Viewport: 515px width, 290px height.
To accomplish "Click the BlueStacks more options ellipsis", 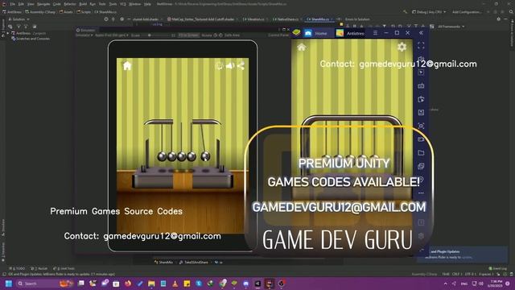I will [x=421, y=193].
